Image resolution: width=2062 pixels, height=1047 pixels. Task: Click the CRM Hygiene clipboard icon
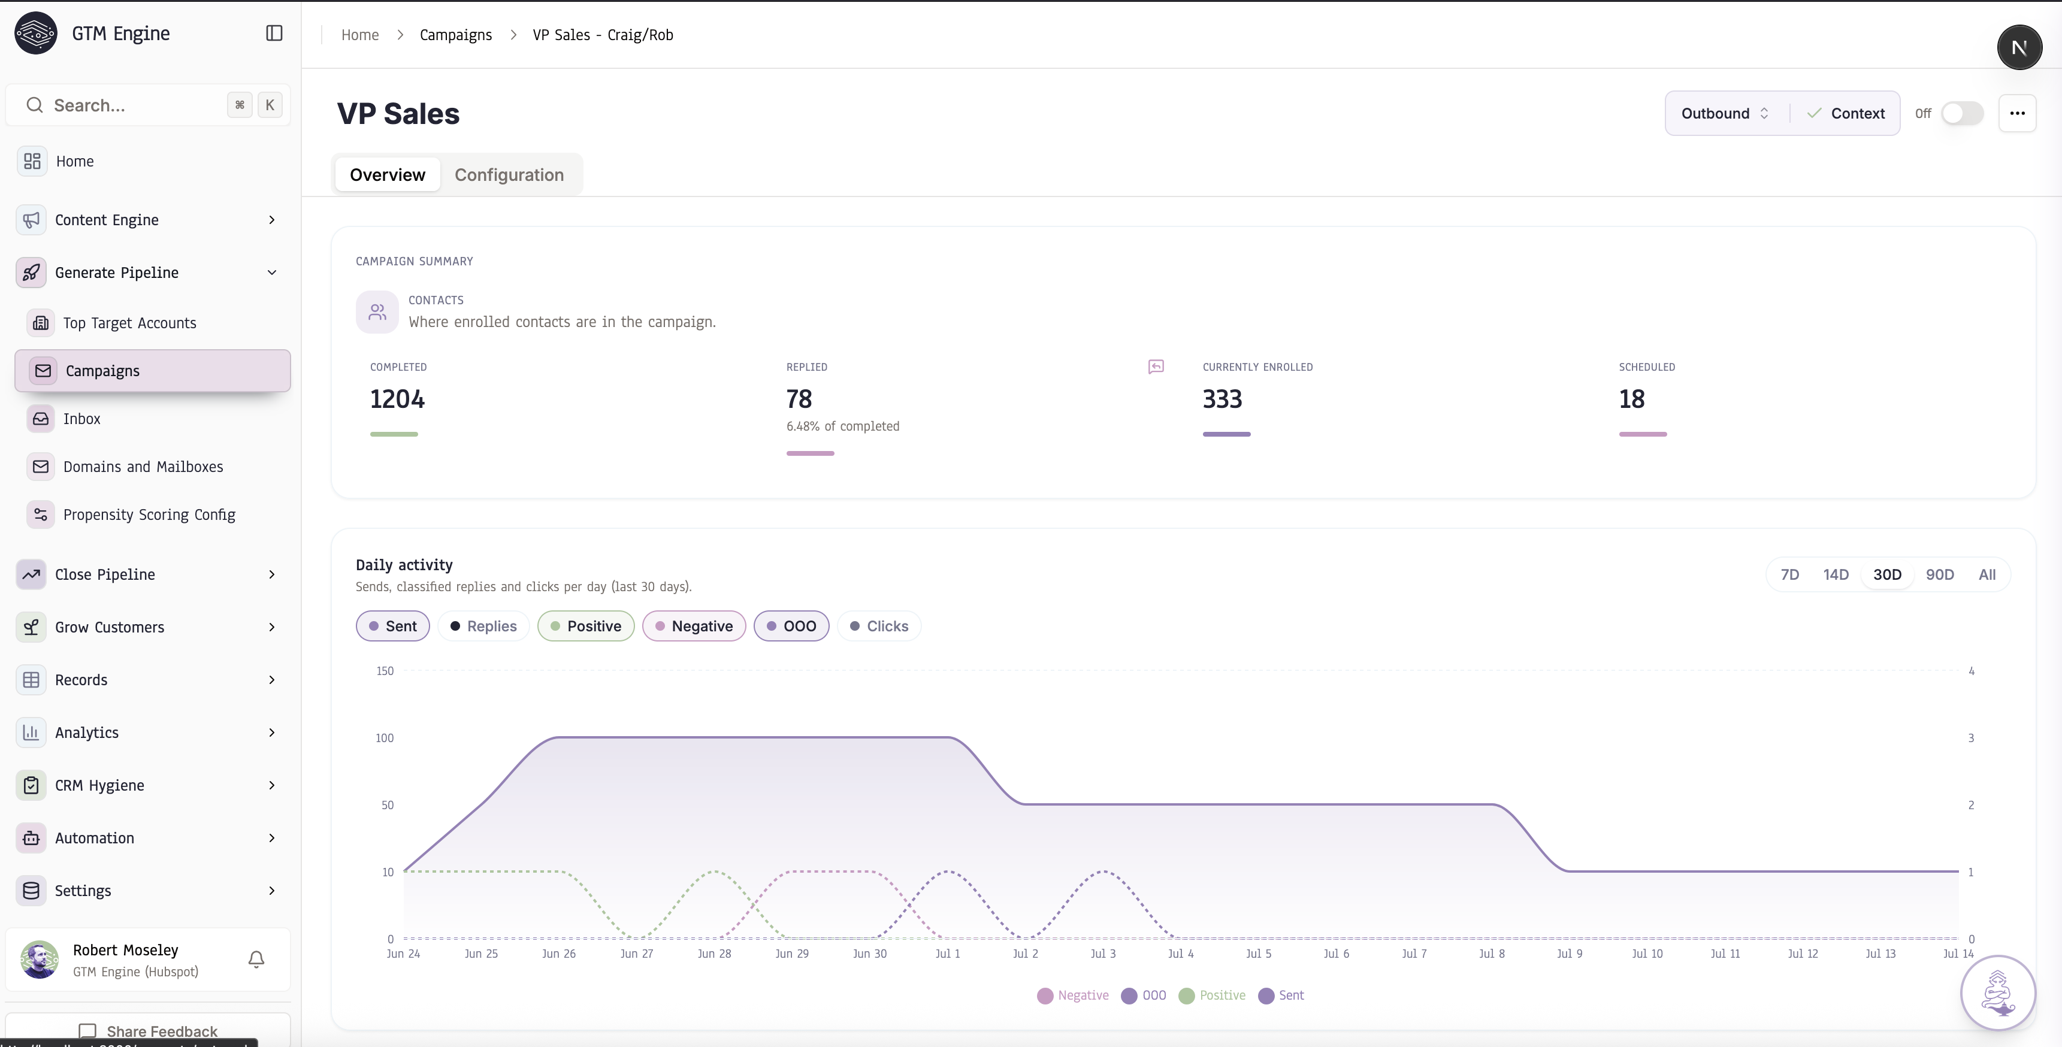coord(31,785)
